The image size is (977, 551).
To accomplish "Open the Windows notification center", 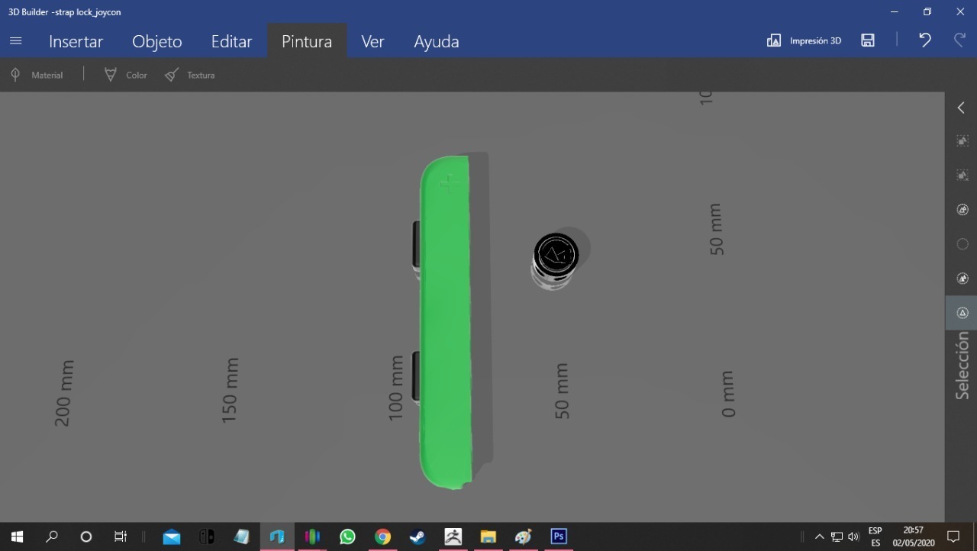I will [x=953, y=536].
